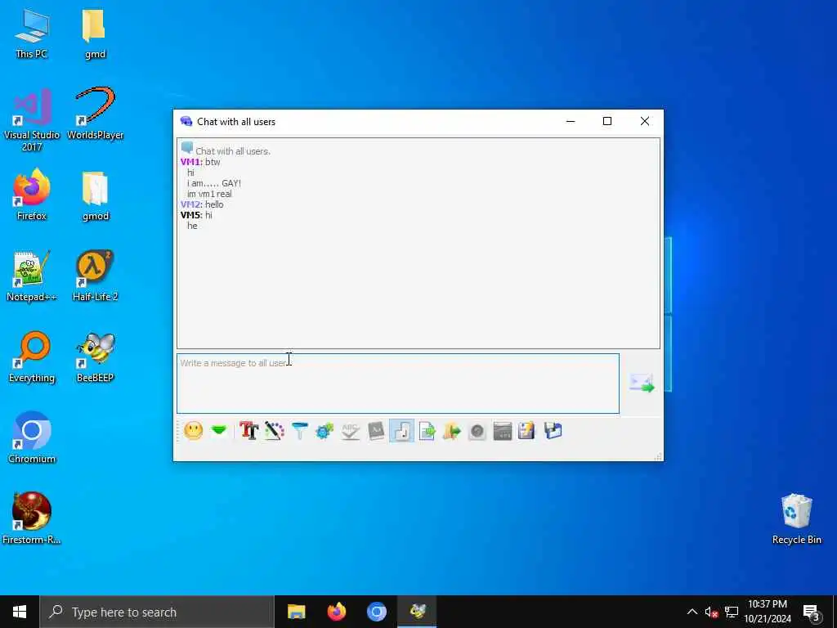Select the Visual Studio 2017 desktop icon
Viewport: 837px width, 628px height.
(32, 119)
